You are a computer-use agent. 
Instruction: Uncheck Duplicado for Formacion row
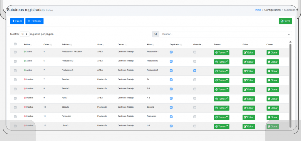171,116
